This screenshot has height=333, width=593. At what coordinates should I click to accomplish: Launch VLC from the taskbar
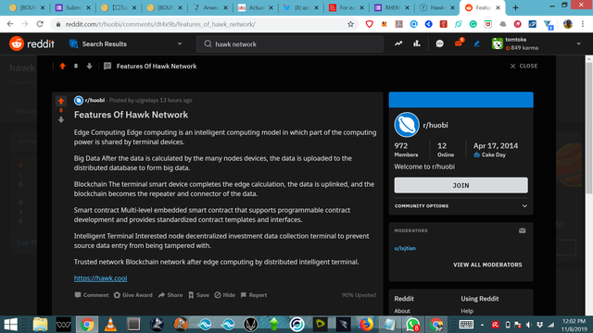click(x=110, y=325)
